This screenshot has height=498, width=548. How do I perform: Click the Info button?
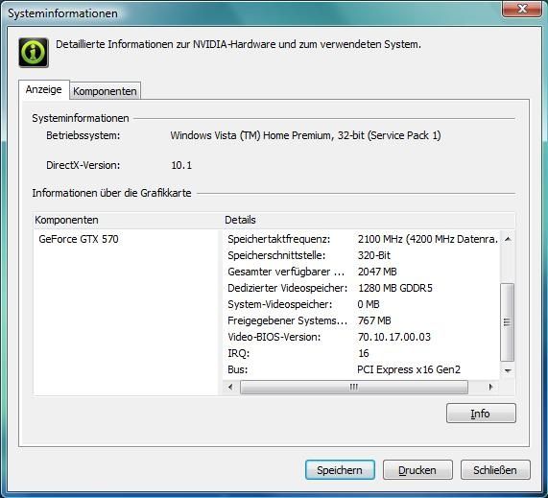481,413
